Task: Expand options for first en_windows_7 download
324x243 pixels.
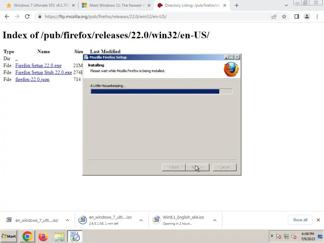Action: tap(67, 220)
